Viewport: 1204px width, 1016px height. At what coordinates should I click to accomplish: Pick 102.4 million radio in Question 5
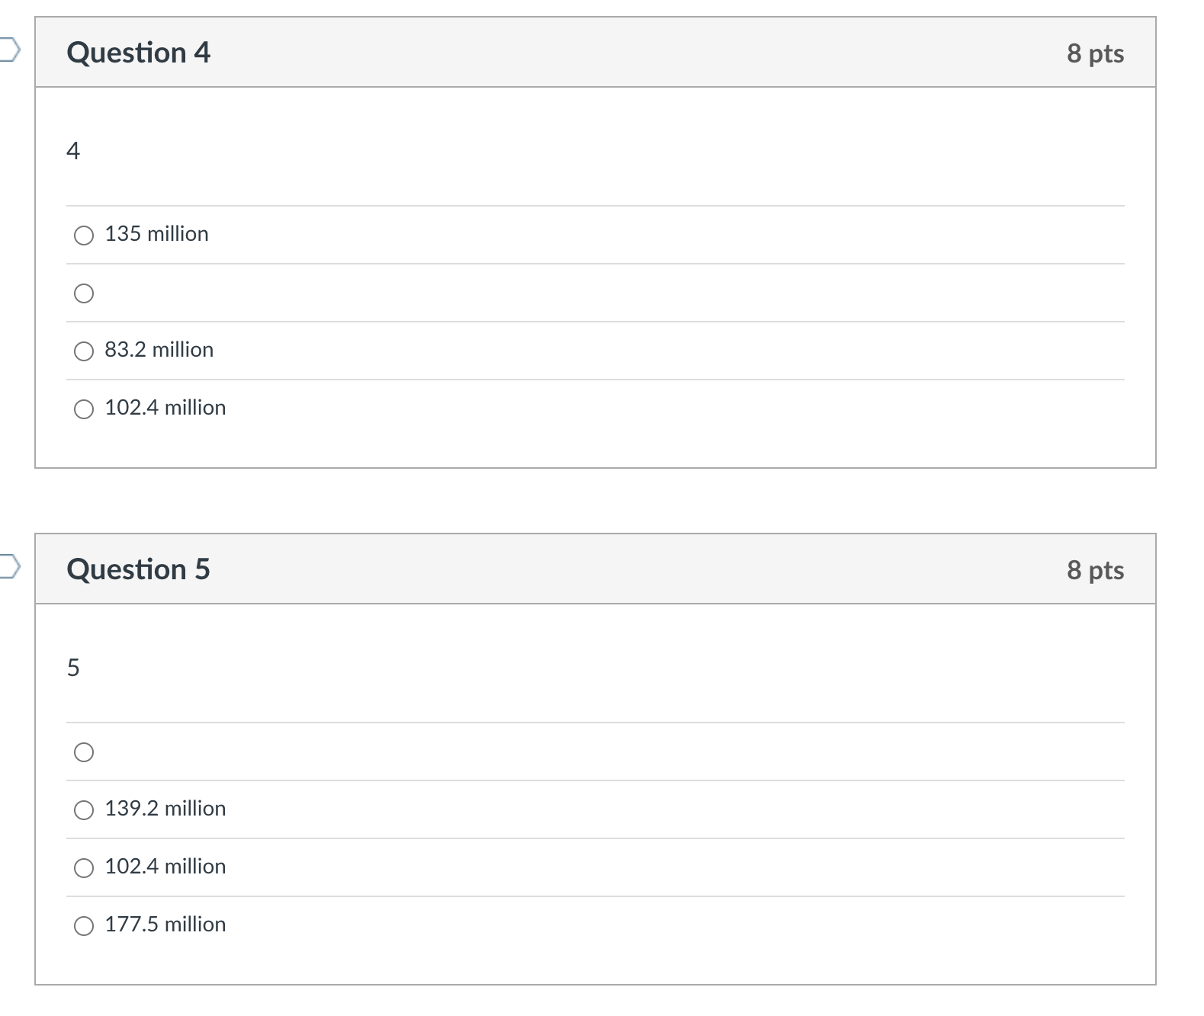pyautogui.click(x=84, y=868)
